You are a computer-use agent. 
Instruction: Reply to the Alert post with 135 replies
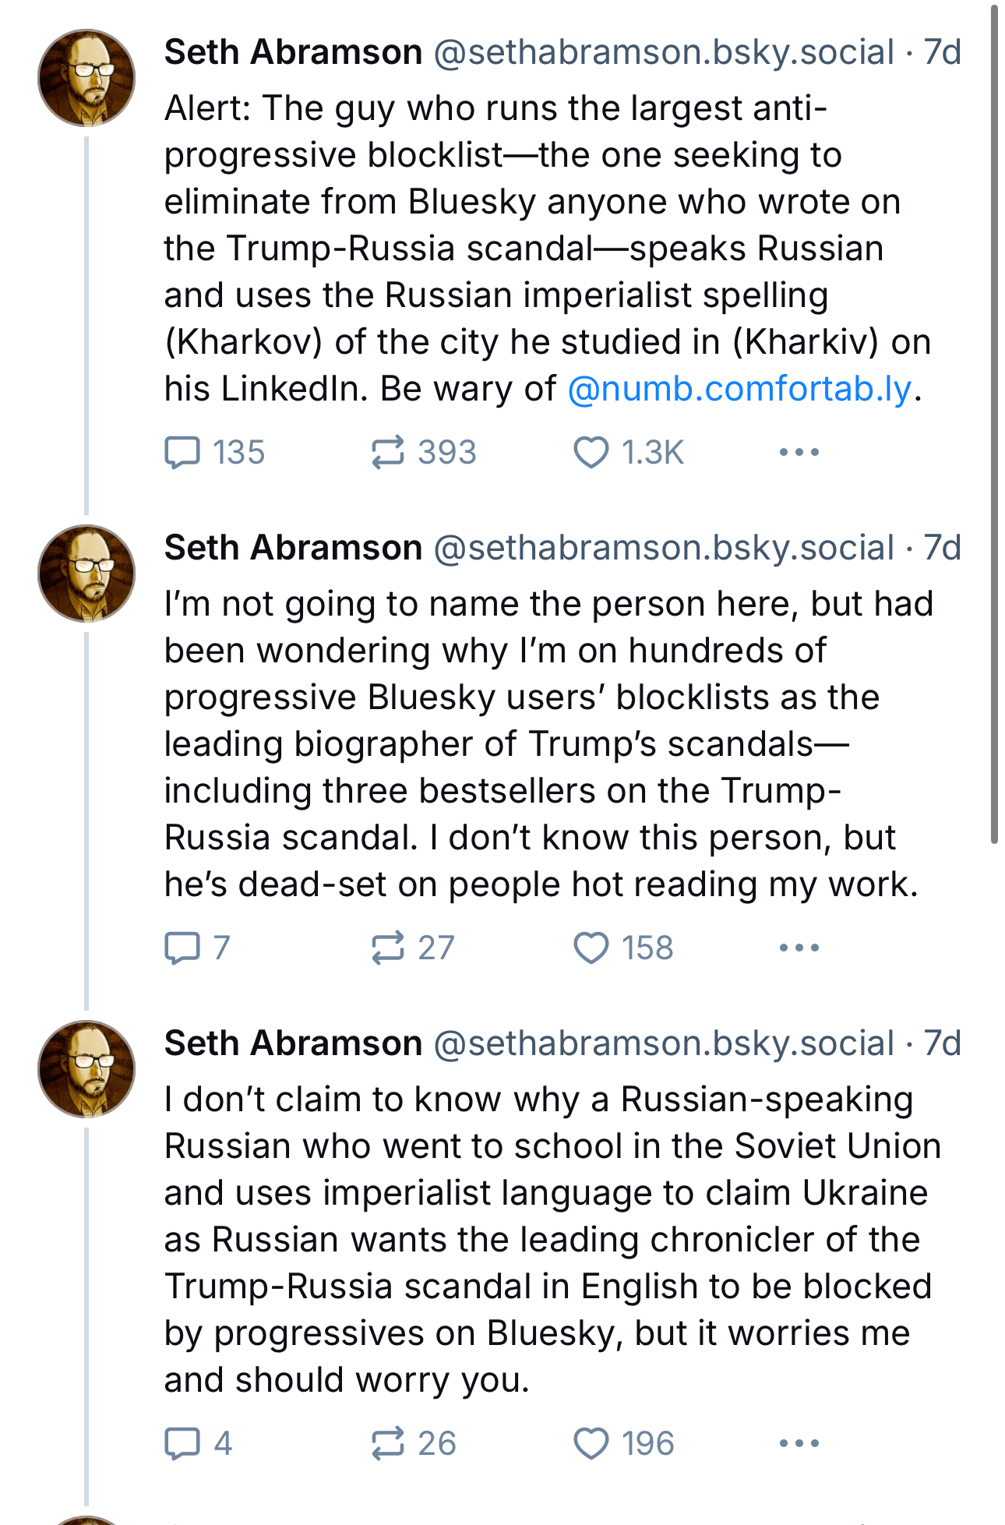click(x=183, y=452)
